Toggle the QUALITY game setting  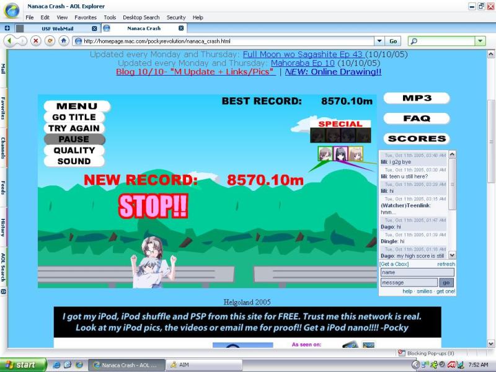pyautogui.click(x=74, y=150)
